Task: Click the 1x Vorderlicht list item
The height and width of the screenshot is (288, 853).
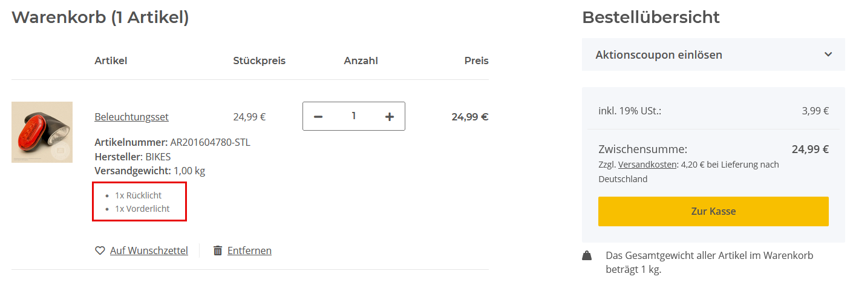Action: [x=142, y=209]
